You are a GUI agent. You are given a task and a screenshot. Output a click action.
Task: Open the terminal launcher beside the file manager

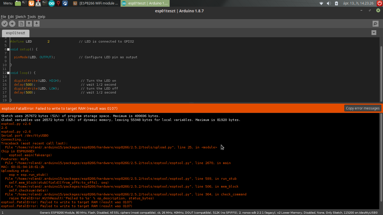(x=25, y=3)
